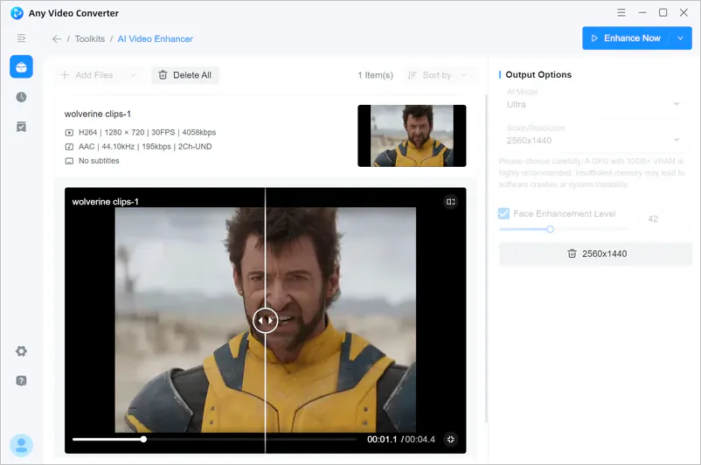
Task: Click the subtitle icon next to No subtitles
Action: [x=69, y=161]
